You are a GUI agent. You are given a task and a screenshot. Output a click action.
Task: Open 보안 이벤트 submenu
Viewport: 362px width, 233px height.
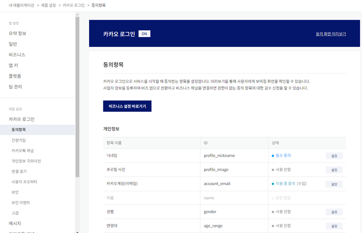click(x=21, y=202)
